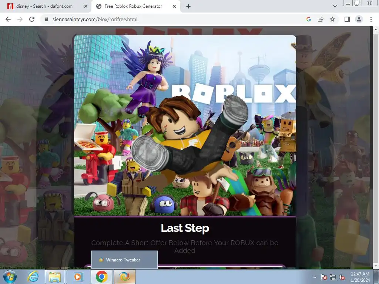This screenshot has width=379, height=284.
Task: Click Complete A Short Offer text
Action: click(185, 247)
